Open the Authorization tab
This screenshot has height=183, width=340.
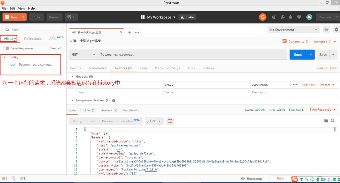[98, 68]
